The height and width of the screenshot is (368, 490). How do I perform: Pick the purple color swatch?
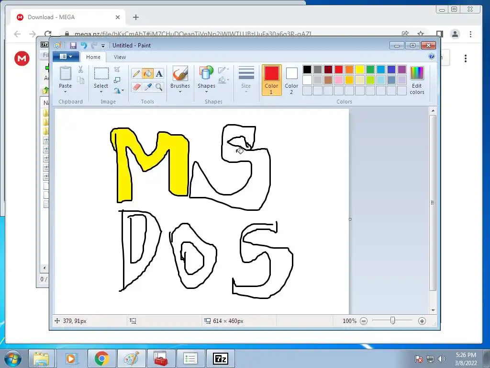pos(402,69)
